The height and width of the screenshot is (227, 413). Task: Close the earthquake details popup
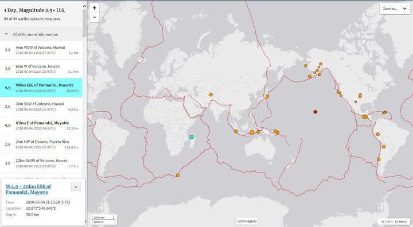click(76, 187)
